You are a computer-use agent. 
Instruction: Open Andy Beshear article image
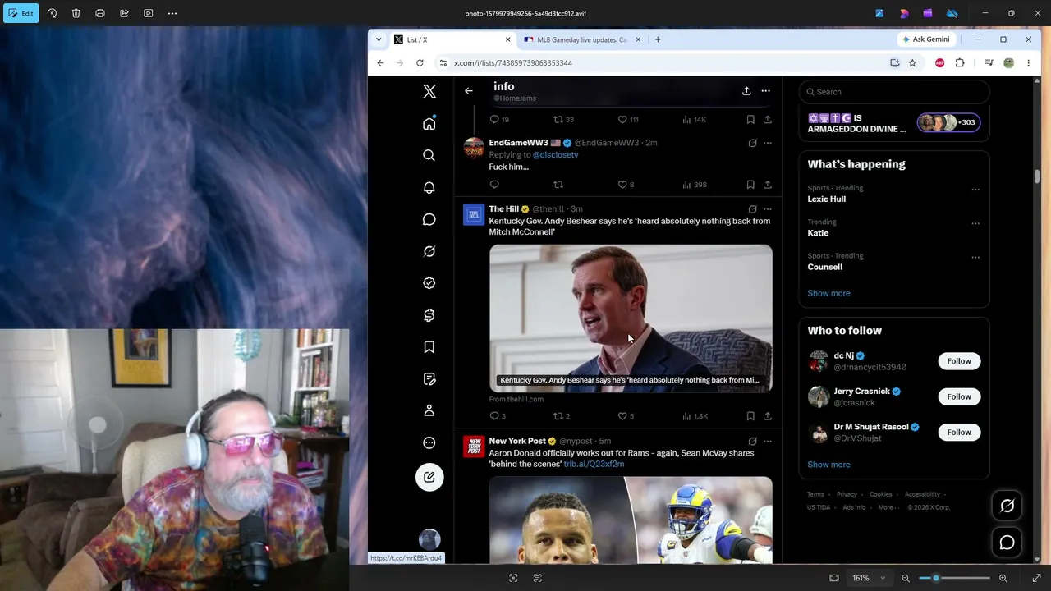pos(631,318)
